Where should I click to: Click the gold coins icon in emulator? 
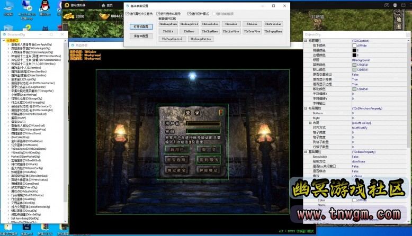click(69, 16)
